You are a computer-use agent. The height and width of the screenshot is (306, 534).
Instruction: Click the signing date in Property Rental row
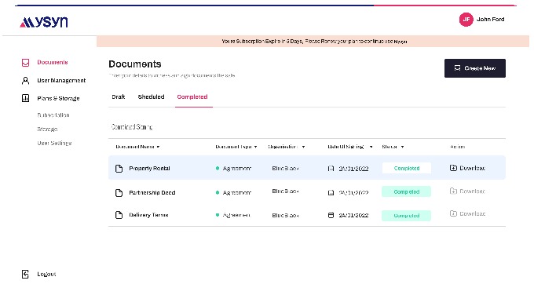(353, 169)
